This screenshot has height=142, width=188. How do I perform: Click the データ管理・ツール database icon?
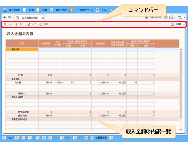pyautogui.click(x=71, y=10)
